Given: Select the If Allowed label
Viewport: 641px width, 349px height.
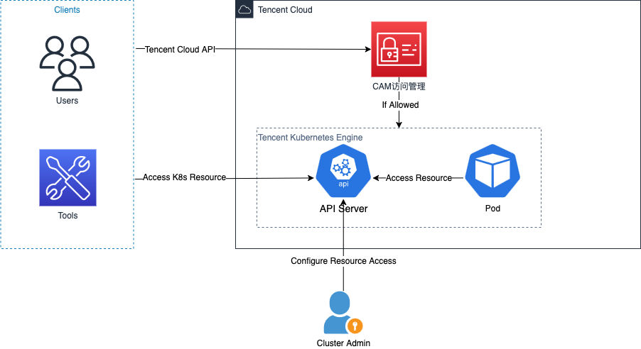Looking at the screenshot, I should click(x=401, y=105).
